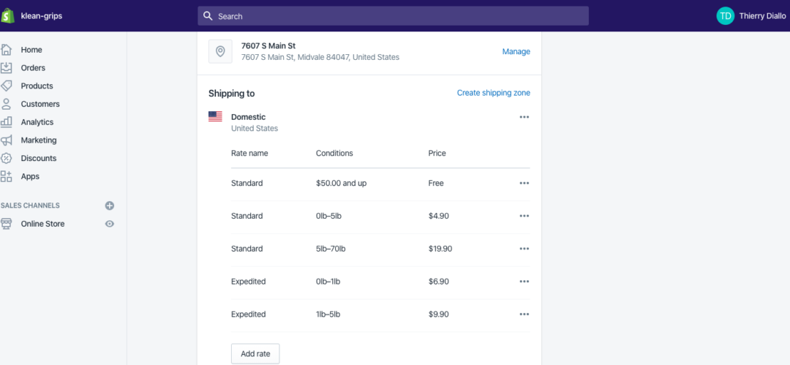
Task: Open options for the $9.90 Expedited rate
Action: tap(524, 314)
